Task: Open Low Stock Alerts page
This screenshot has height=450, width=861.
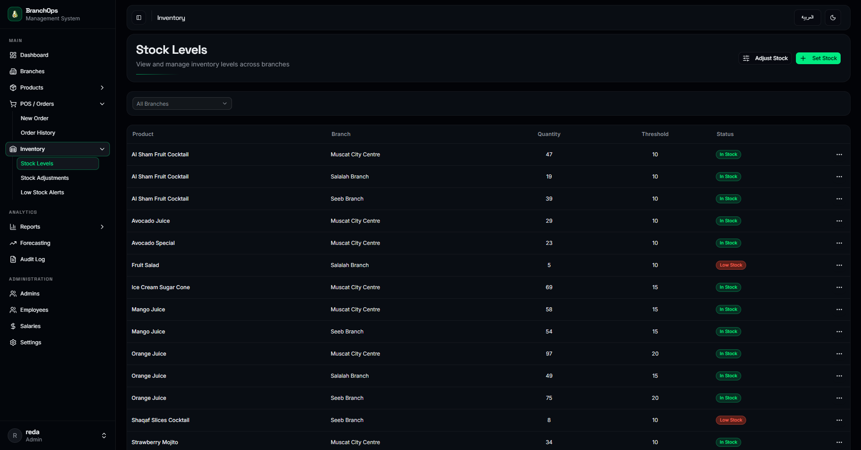Action: (43, 192)
